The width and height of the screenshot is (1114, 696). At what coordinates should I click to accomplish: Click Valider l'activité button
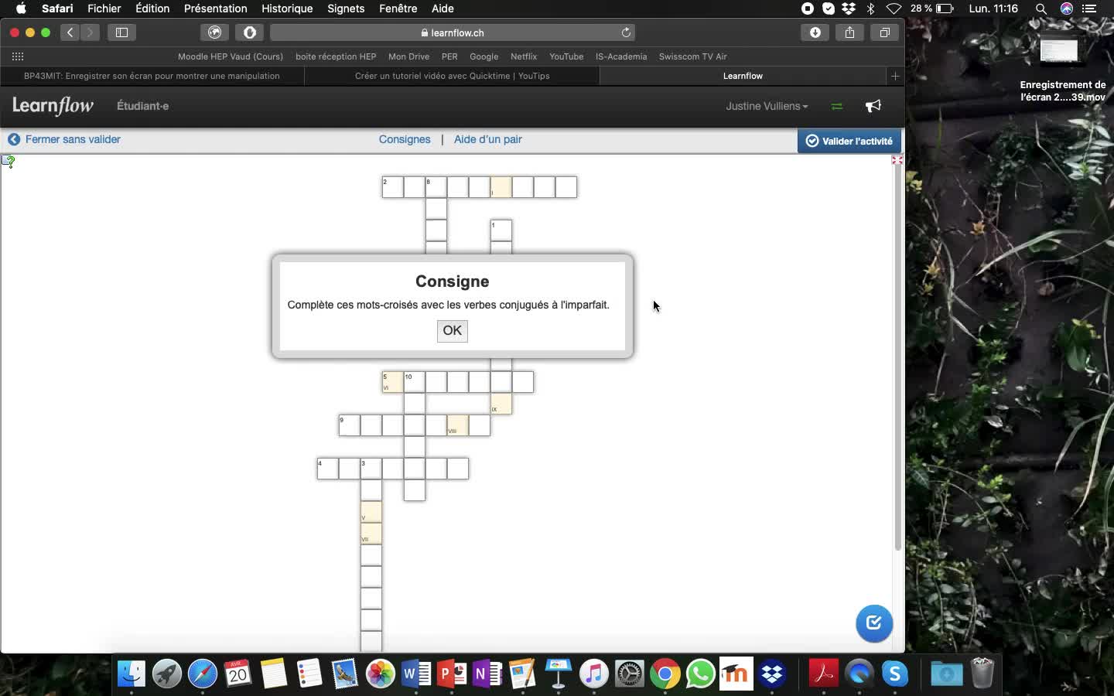[x=849, y=141]
